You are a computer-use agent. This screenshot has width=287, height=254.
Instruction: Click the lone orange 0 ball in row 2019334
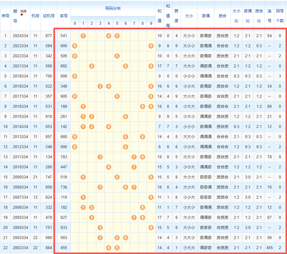pyautogui.click(x=75, y=76)
